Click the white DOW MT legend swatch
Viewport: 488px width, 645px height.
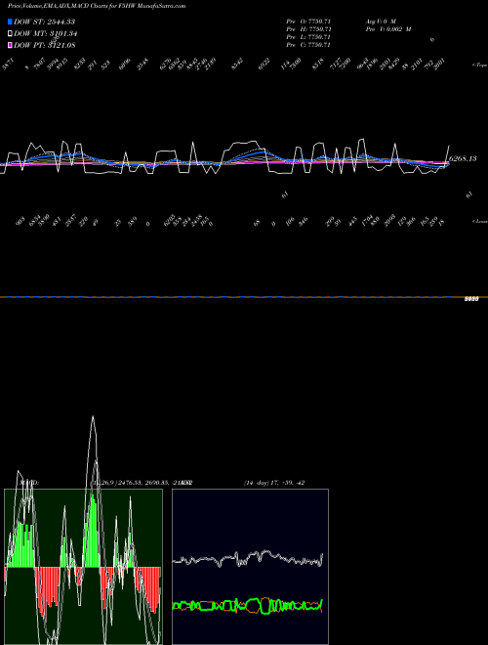point(10,33)
